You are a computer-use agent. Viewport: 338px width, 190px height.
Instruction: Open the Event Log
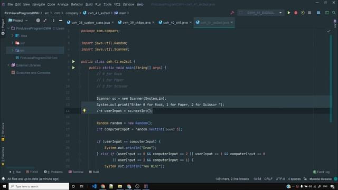click(x=321, y=172)
